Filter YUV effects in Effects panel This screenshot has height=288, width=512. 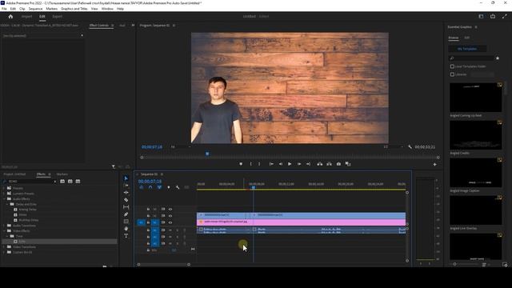(78, 182)
